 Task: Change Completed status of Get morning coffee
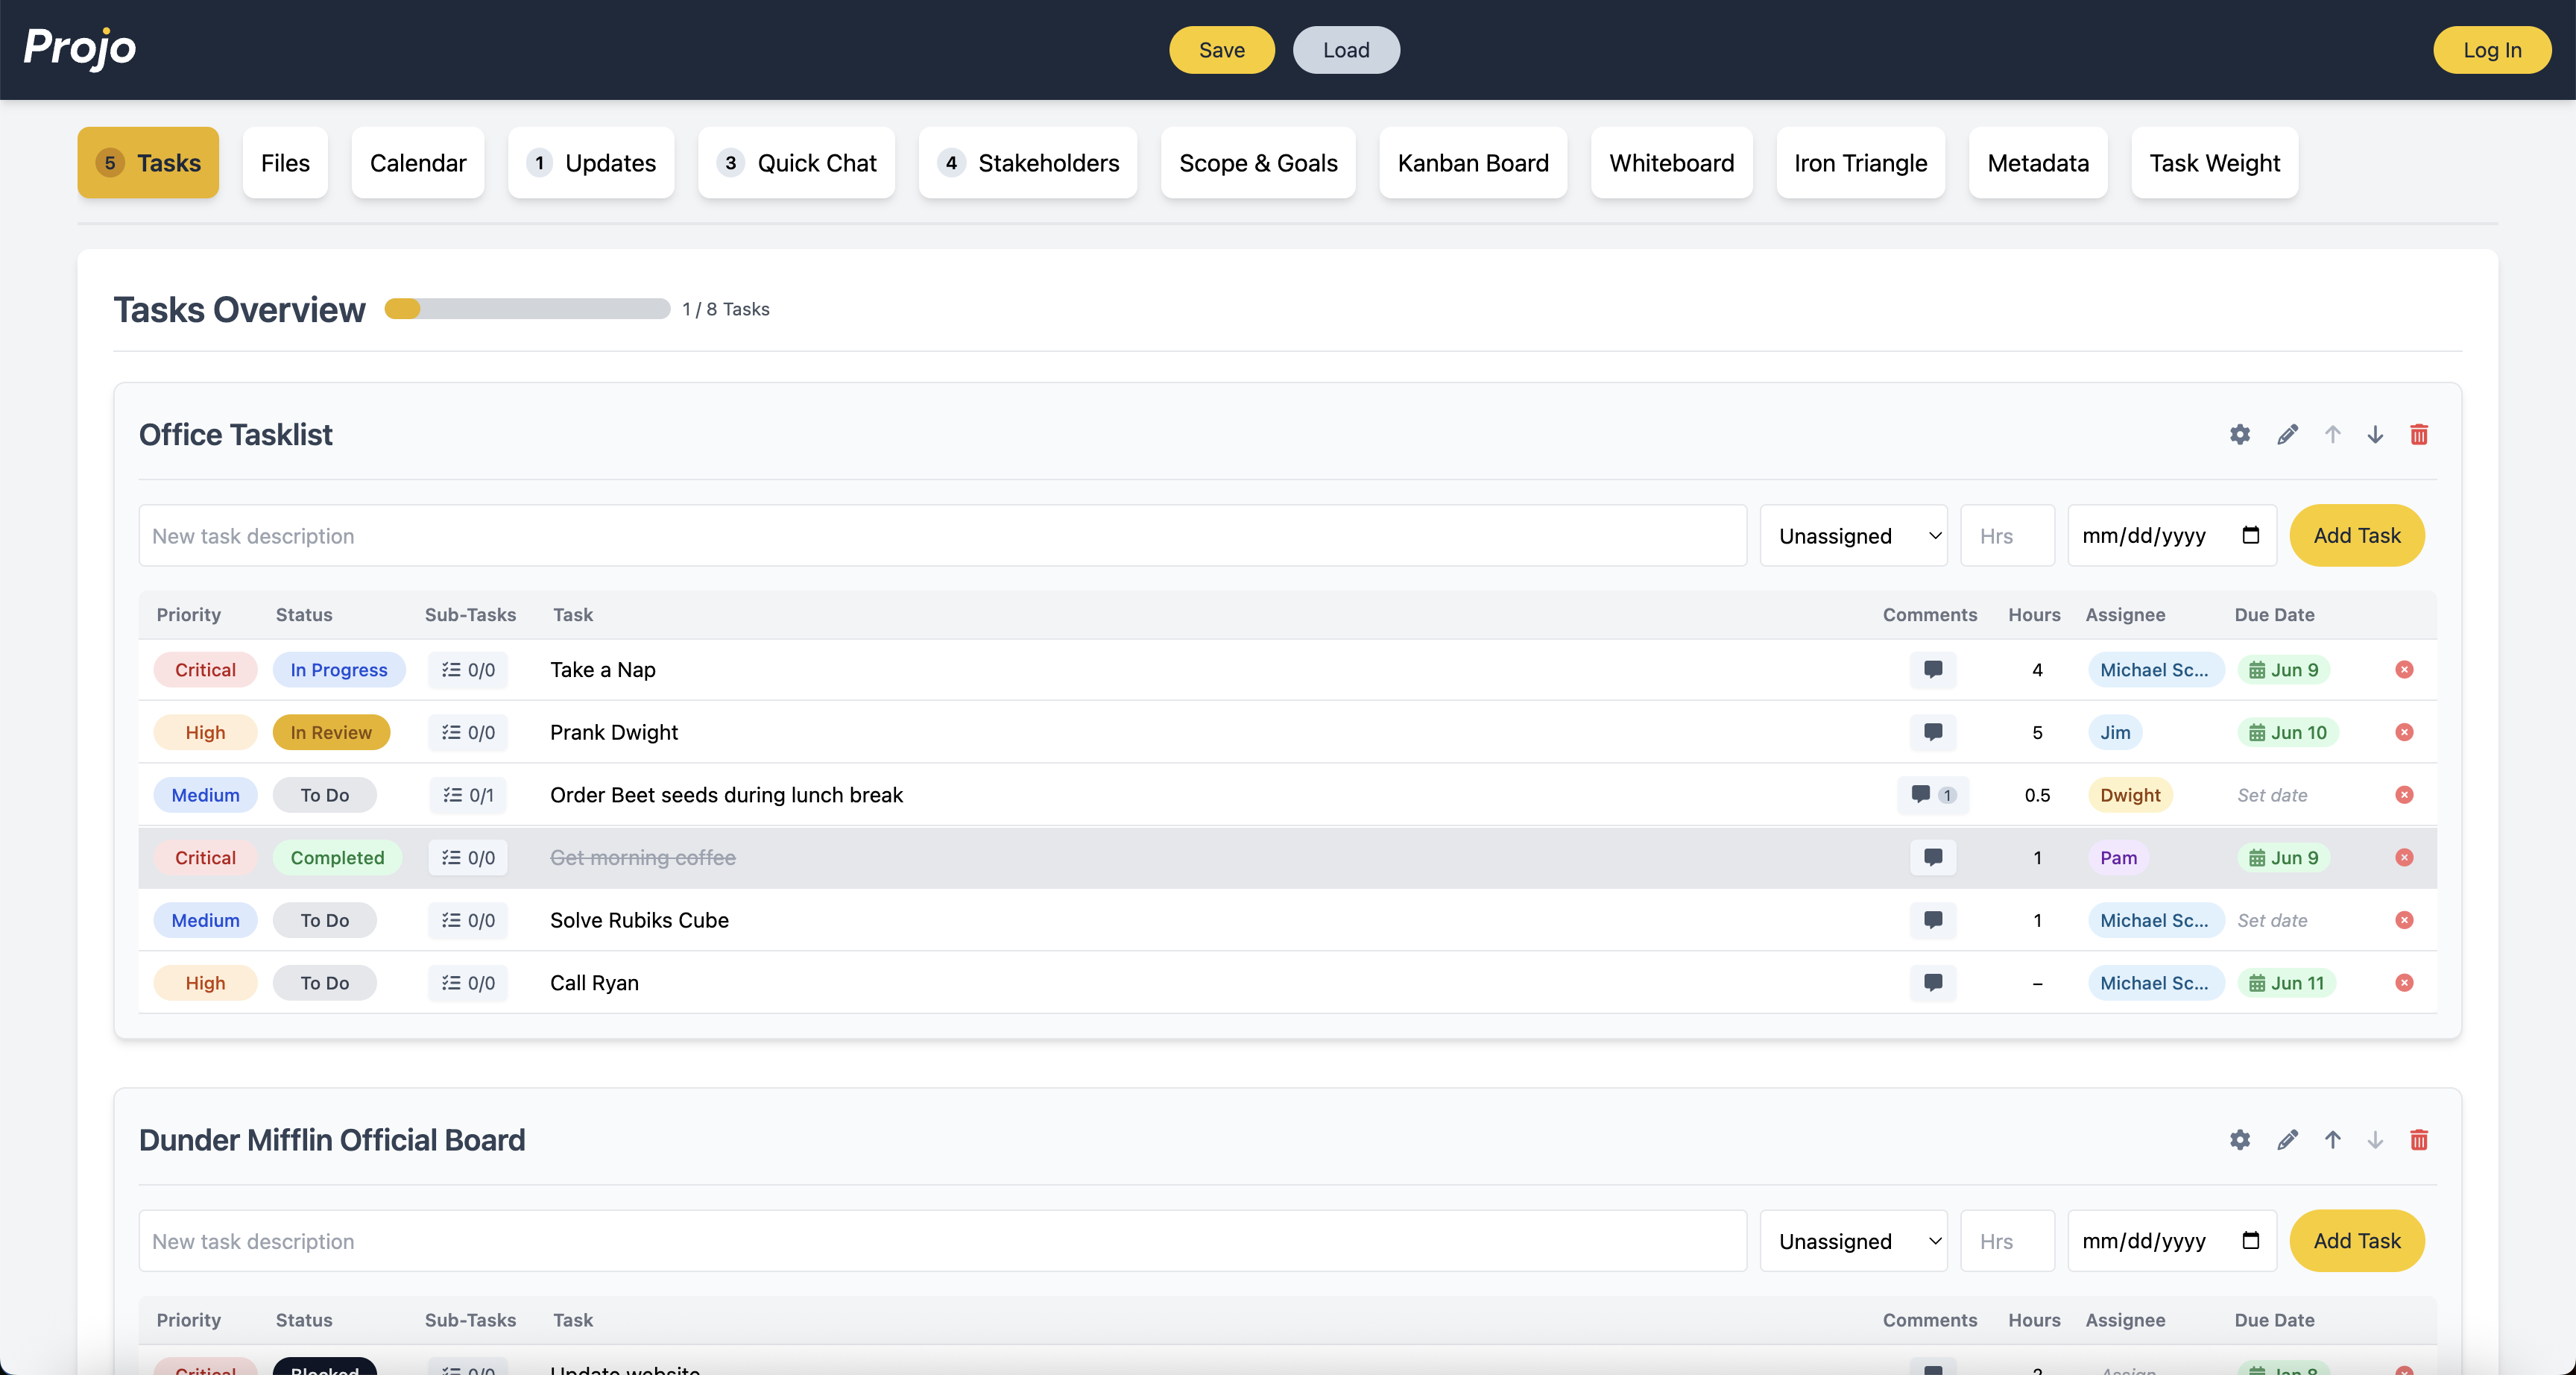tap(337, 858)
